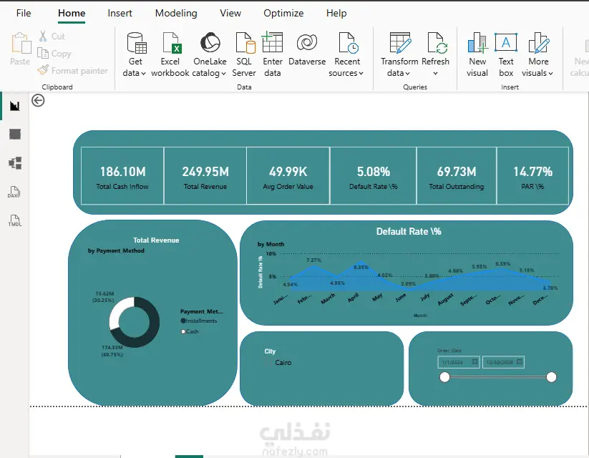This screenshot has height=458, width=589.
Task: Open Model view in left sidebar
Action: [x=15, y=163]
